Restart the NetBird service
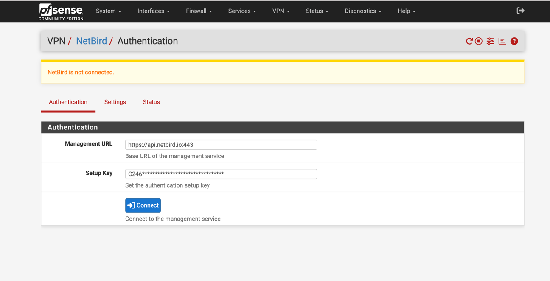 pyautogui.click(x=469, y=41)
